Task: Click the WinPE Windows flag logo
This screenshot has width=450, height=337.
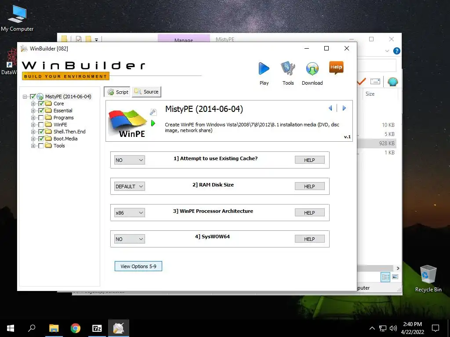Action: click(x=128, y=123)
